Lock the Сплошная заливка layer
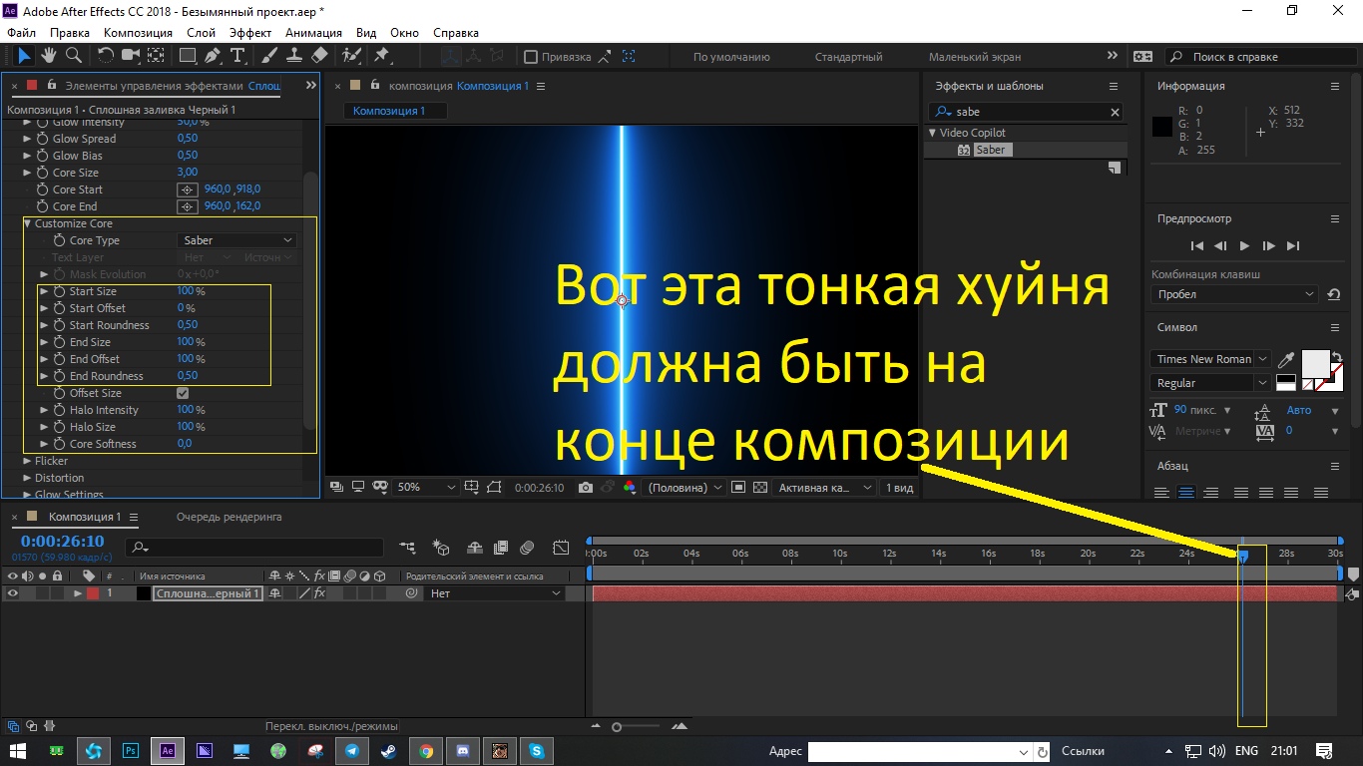The height and width of the screenshot is (766, 1363). pos(57,592)
